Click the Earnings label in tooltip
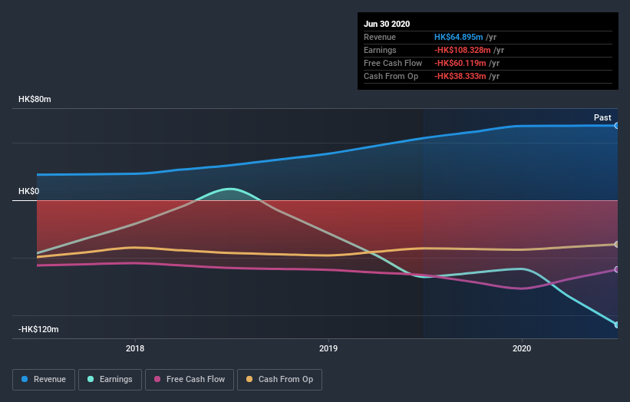The image size is (630, 402). point(380,50)
